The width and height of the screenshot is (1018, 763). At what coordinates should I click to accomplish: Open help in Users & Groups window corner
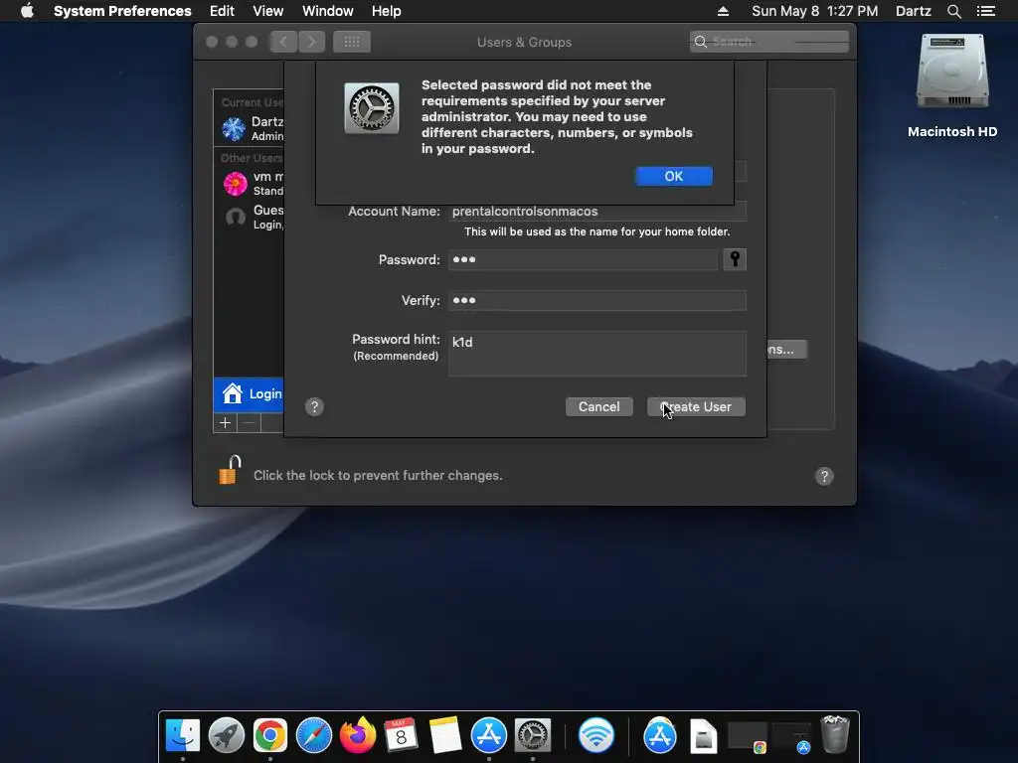point(824,476)
